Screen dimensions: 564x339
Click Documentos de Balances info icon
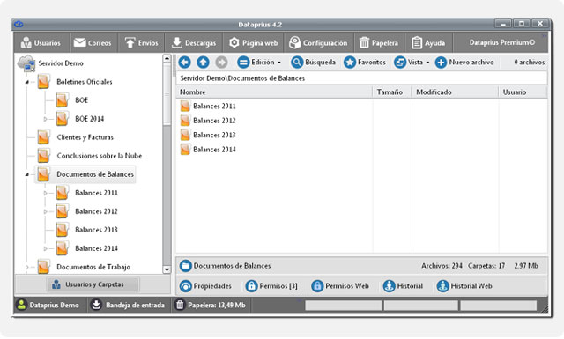pos(185,266)
